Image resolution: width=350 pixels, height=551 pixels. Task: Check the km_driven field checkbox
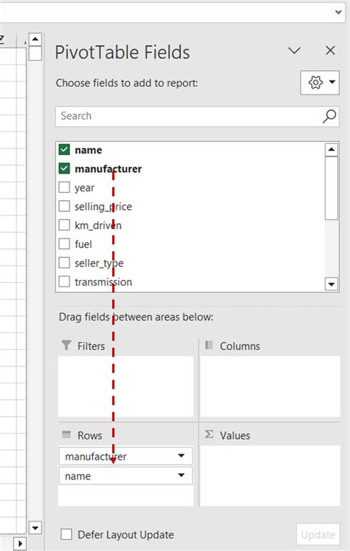point(64,225)
